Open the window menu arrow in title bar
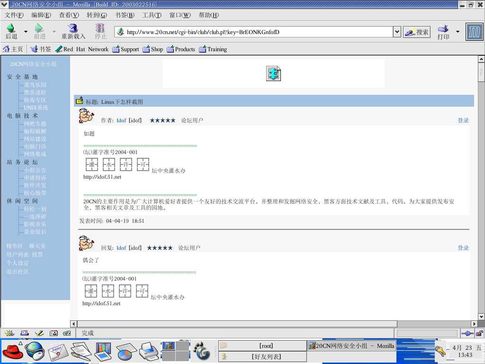 4,4
